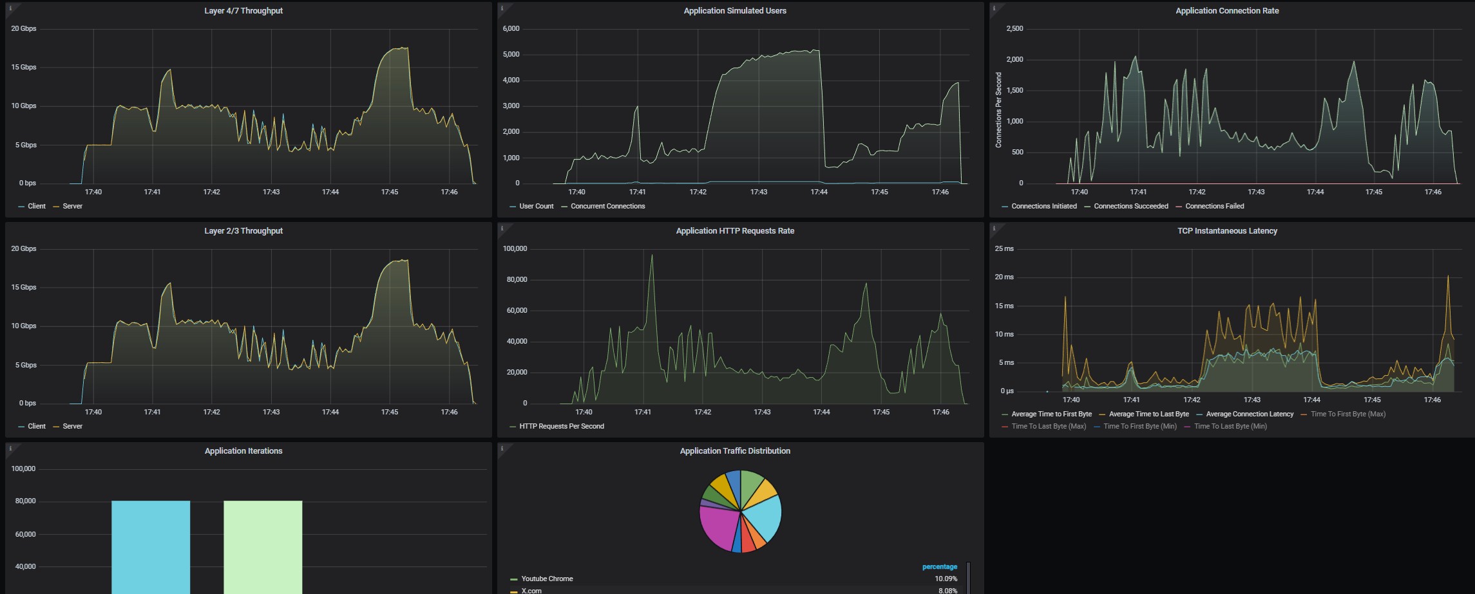The image size is (1475, 594).
Task: Open the Layer 2/3 Throughput panel title menu
Action: 243,231
